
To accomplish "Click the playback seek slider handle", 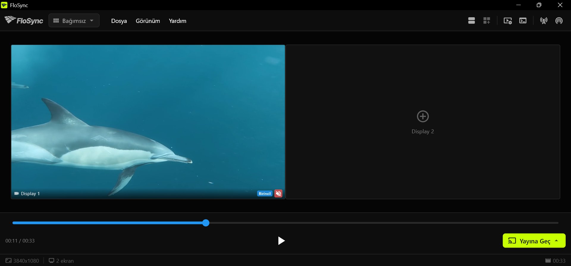I will coord(206,223).
